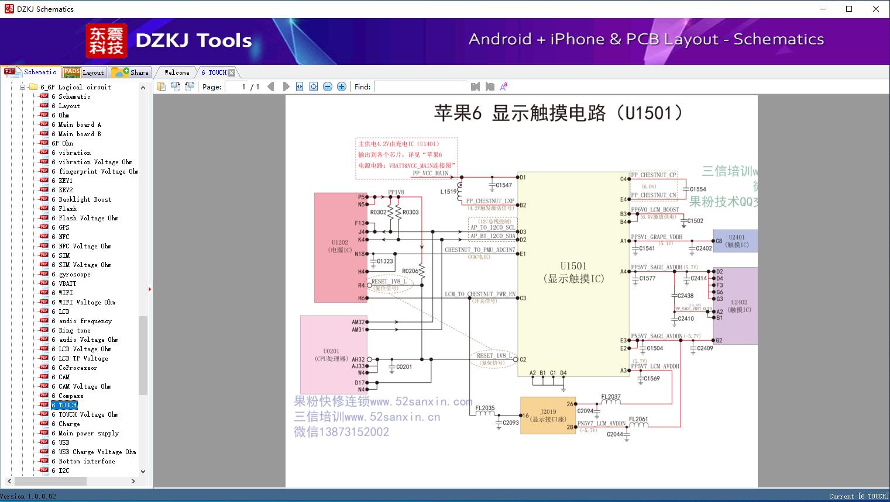Open 6 Backlight Boost schematic

tap(81, 199)
